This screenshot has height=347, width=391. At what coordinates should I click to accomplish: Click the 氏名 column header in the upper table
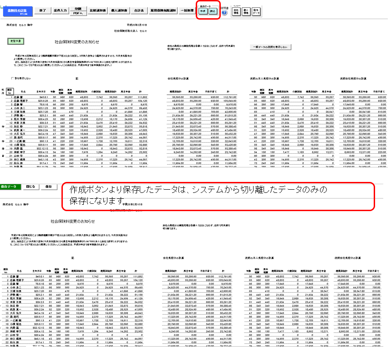point(23,92)
